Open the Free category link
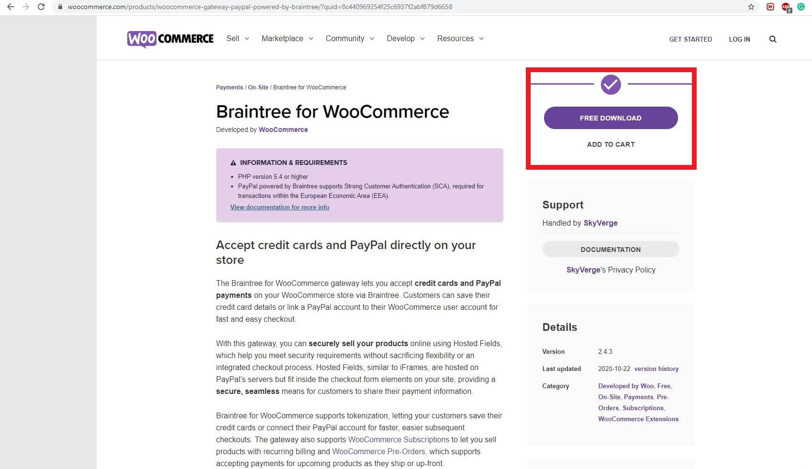Screen dimensions: 812x469 664,386
